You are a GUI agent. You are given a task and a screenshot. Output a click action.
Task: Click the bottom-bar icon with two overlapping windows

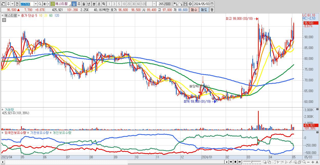269,162
